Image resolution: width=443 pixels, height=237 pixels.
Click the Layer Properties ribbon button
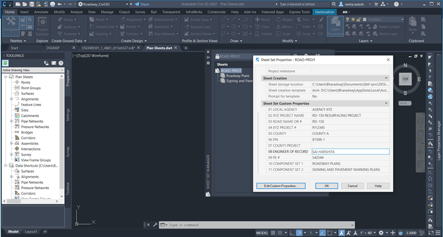[335, 26]
